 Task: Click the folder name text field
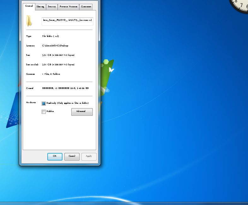(x=67, y=21)
